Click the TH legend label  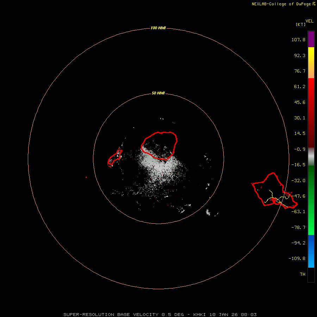pyautogui.click(x=303, y=274)
